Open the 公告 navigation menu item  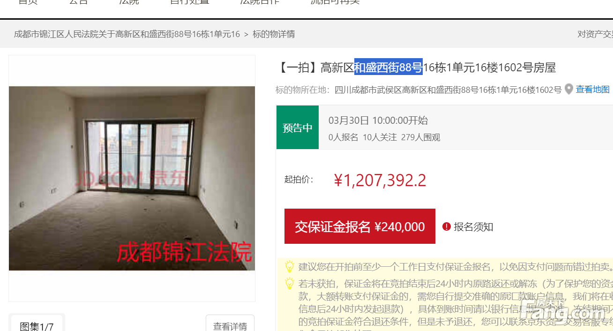pos(78,2)
